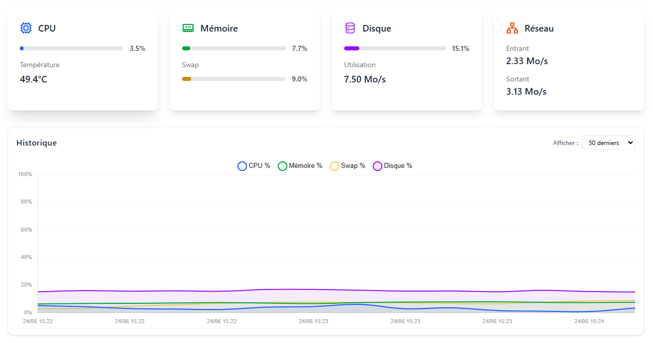Toggle CPU % series in chart legend
Image resolution: width=653 pixels, height=343 pixels.
tap(254, 166)
